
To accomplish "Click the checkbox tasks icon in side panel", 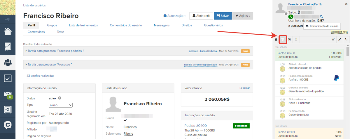I will (x=333, y=39).
